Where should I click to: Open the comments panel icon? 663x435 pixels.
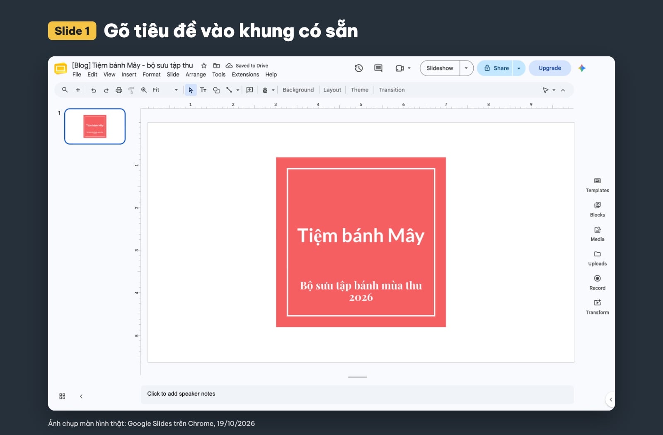tap(378, 68)
